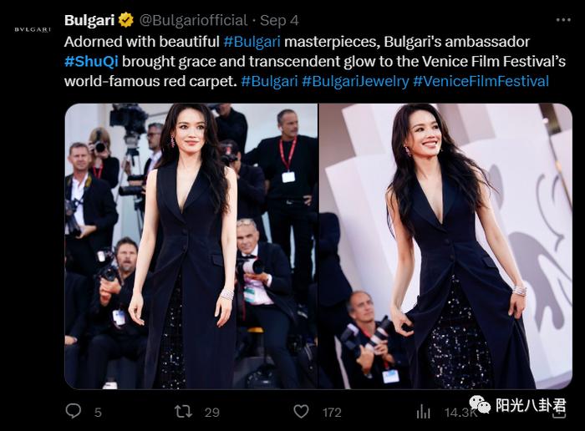Open the @Bulgariofficial handle
Image resolution: width=585 pixels, height=431 pixels.
(x=193, y=20)
